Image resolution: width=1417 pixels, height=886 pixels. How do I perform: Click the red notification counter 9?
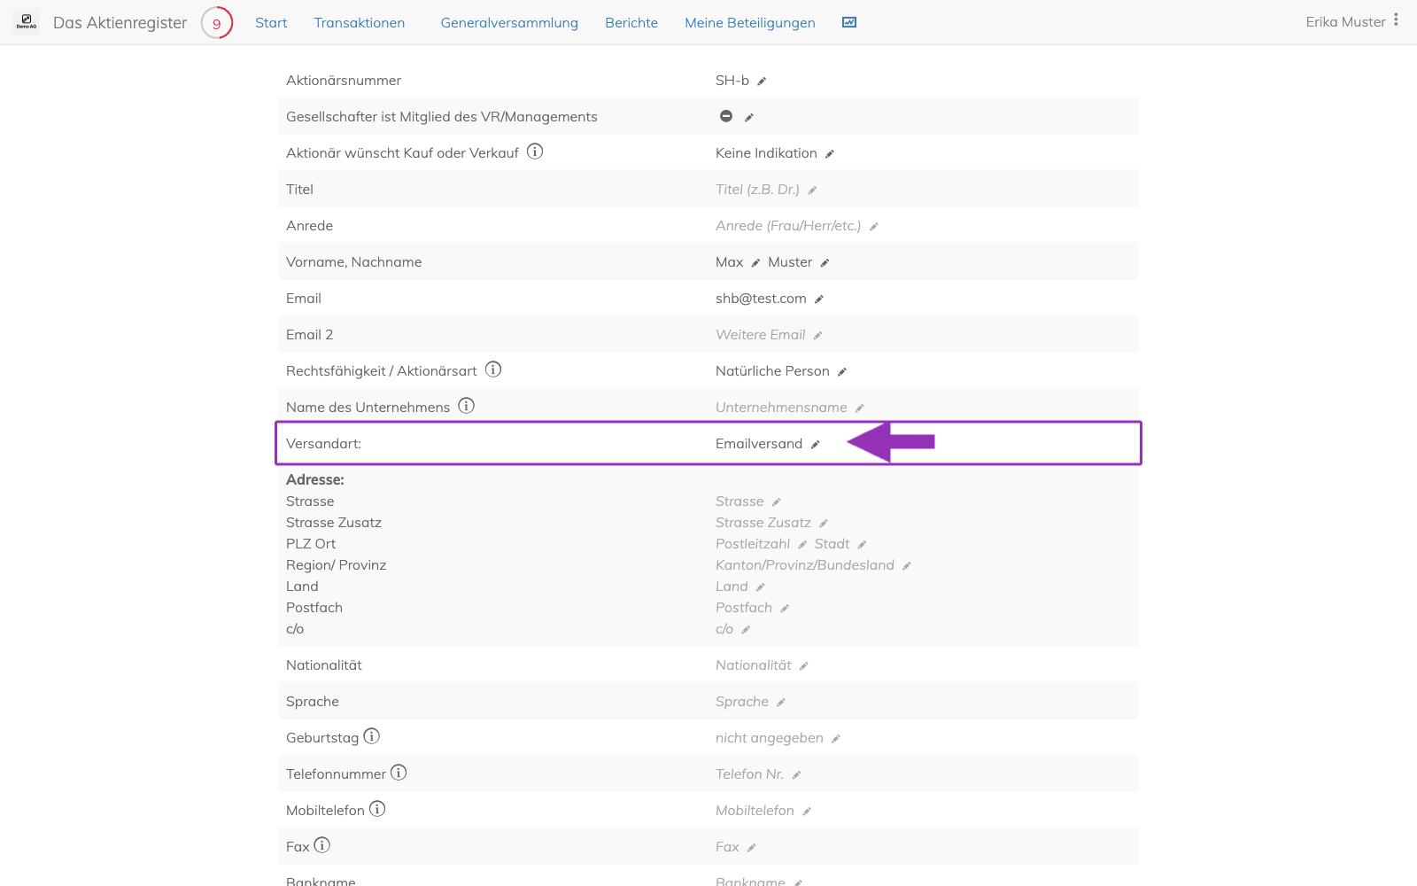pos(217,23)
